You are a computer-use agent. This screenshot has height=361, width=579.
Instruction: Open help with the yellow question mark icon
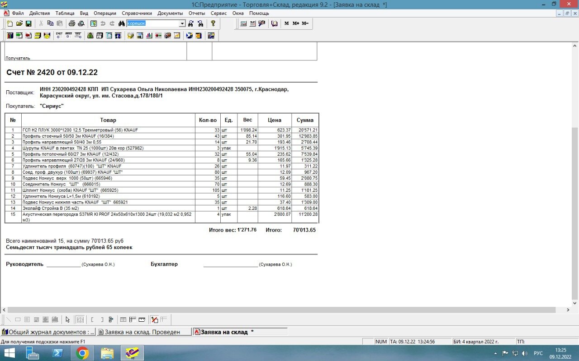pos(213,23)
